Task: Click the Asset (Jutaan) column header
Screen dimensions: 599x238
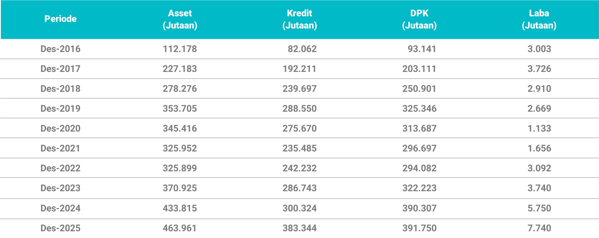Action: 180,19
